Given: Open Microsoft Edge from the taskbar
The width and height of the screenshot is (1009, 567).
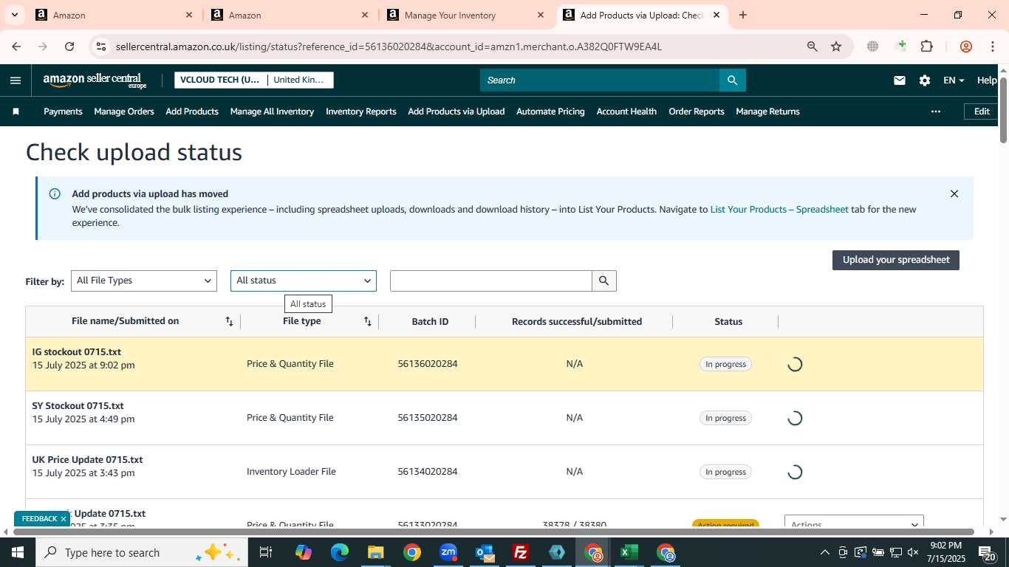Looking at the screenshot, I should pyautogui.click(x=340, y=552).
